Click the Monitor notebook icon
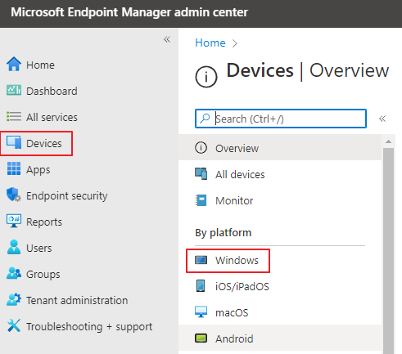402x354 pixels. [x=201, y=200]
